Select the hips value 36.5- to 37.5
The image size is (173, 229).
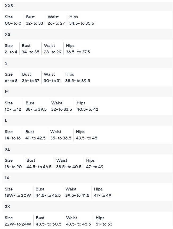pyautogui.click(x=78, y=52)
